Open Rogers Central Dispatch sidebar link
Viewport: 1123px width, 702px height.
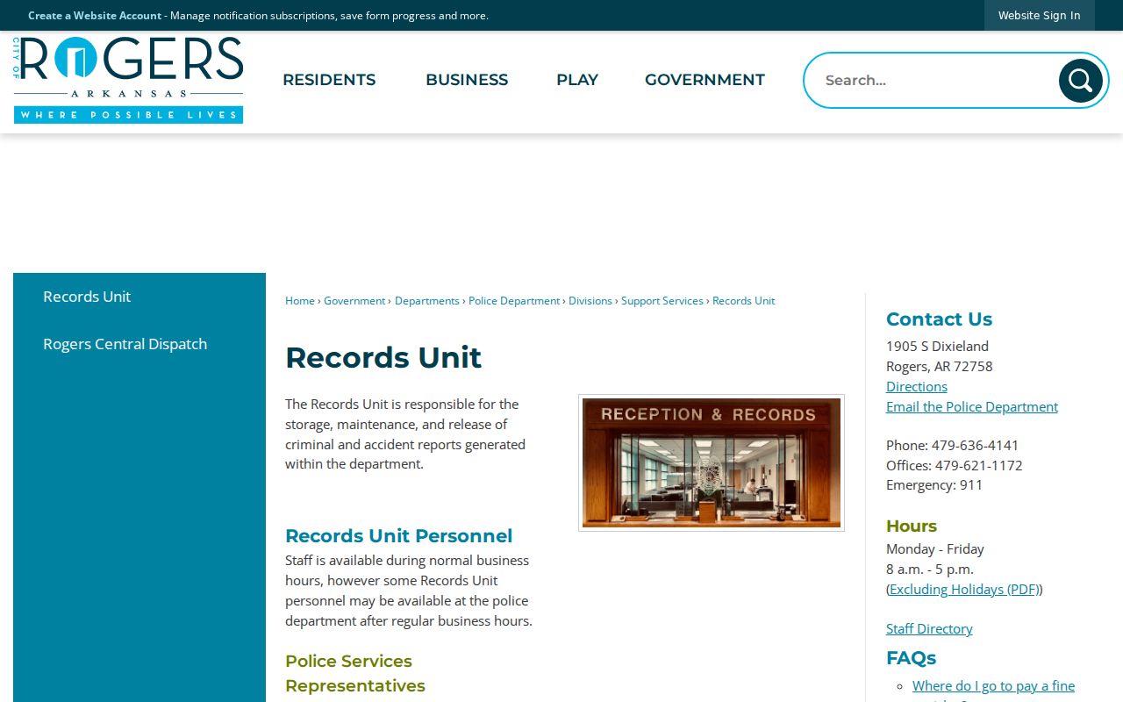click(x=139, y=344)
